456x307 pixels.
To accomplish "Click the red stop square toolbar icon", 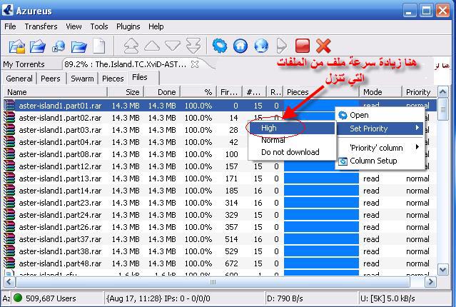I will coord(303,46).
